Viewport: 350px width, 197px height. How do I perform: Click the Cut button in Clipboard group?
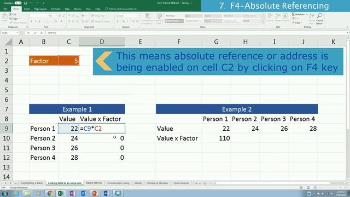coord(13,14)
